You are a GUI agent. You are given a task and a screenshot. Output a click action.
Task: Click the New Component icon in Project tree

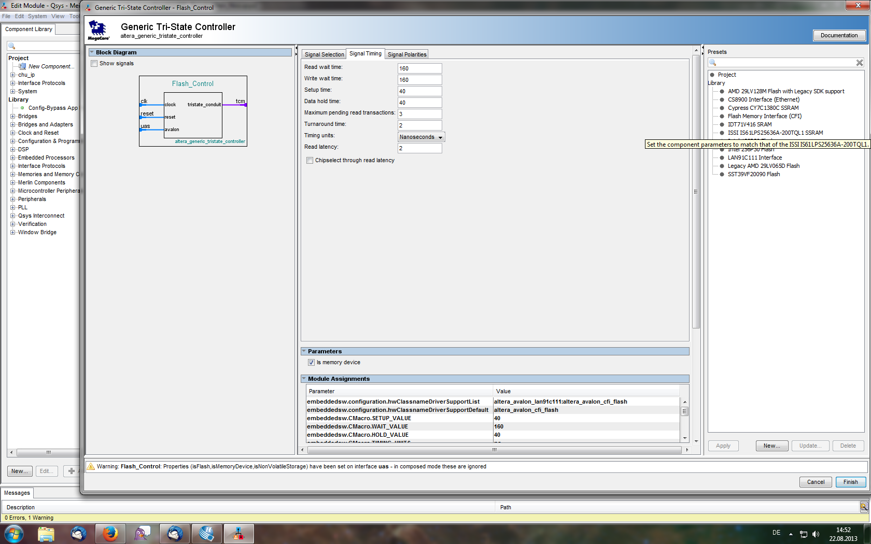(x=22, y=66)
